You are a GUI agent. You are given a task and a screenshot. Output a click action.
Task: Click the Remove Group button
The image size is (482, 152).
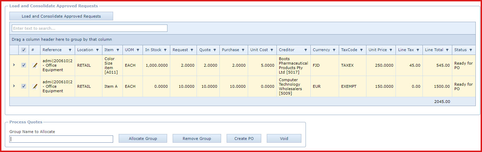pyautogui.click(x=197, y=139)
